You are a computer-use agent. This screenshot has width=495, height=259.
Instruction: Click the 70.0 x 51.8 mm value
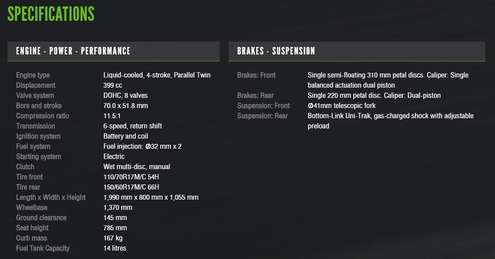pos(125,106)
